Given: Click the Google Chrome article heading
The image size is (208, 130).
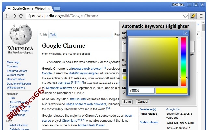Looking at the screenshot, I should pos(63,45).
